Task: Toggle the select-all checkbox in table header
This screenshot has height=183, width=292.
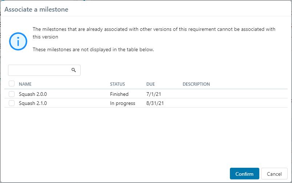Action: 12,84
